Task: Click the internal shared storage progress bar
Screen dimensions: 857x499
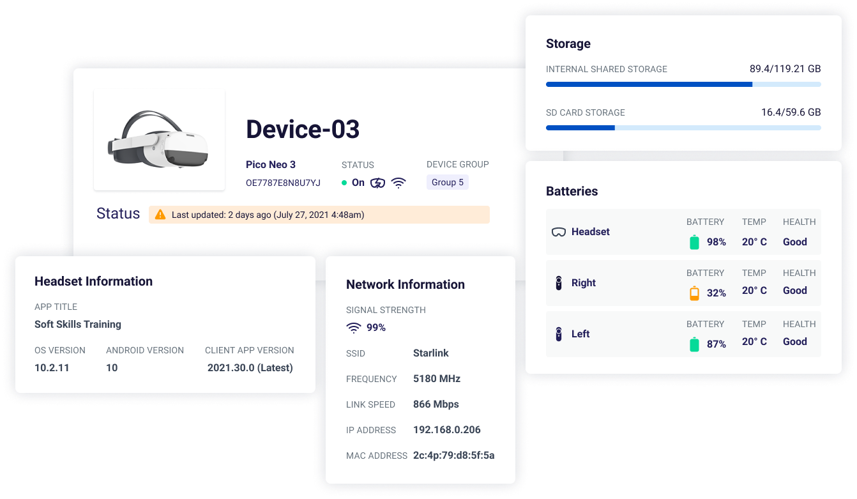Action: pos(683,84)
